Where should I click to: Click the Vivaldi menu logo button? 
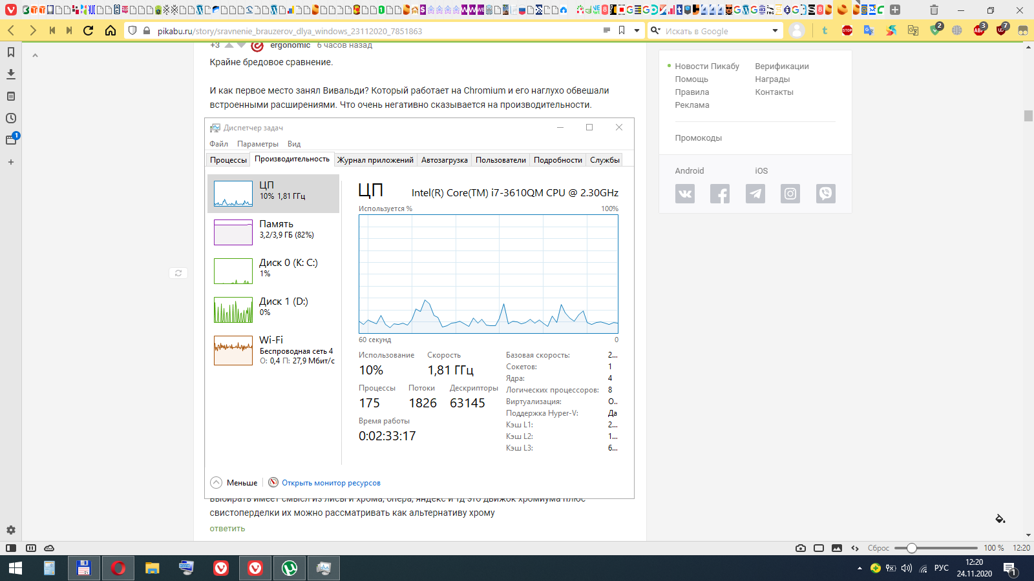(x=10, y=10)
